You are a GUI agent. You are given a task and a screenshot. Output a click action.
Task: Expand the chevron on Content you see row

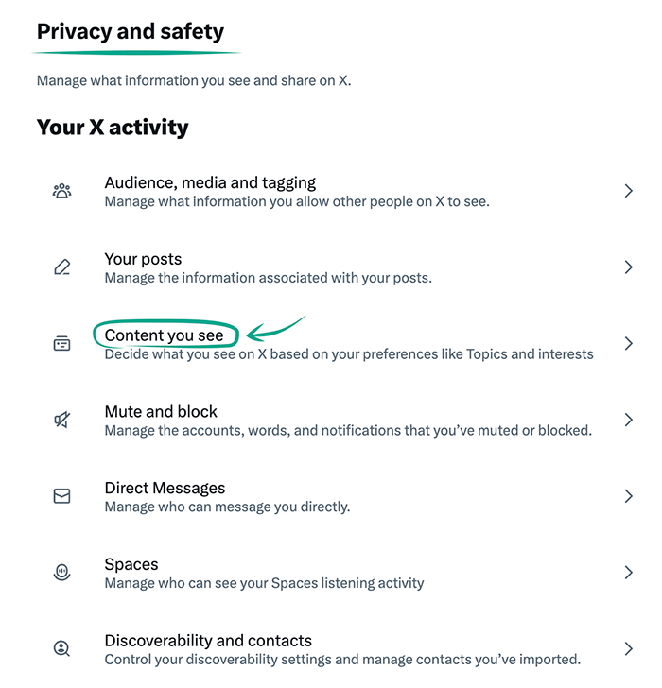coord(629,344)
